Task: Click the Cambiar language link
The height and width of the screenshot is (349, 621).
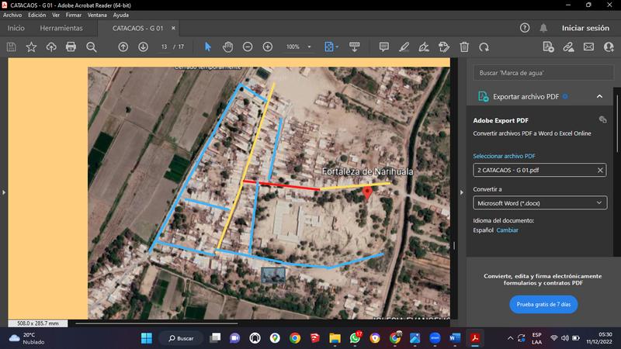Action: click(x=507, y=230)
